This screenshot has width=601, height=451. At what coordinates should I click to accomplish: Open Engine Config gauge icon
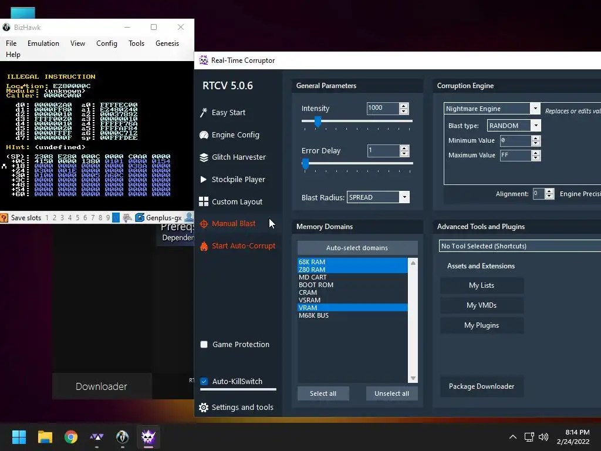click(x=204, y=135)
